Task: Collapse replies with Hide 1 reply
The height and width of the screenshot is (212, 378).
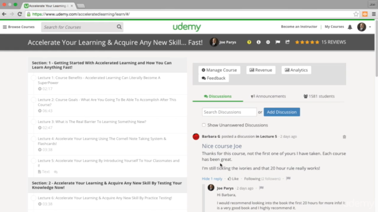Action: 212,178
